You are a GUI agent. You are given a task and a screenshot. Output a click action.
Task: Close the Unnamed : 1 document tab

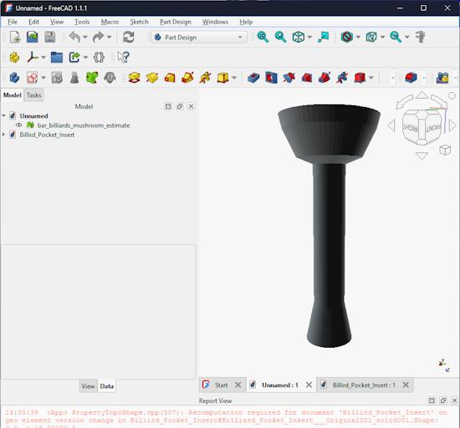309,385
